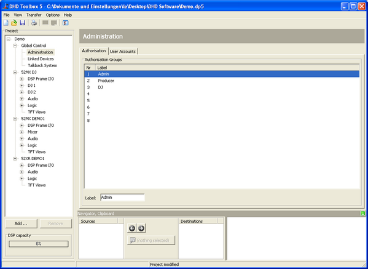Click the blue window-layout icon in toolbar

point(66,23)
